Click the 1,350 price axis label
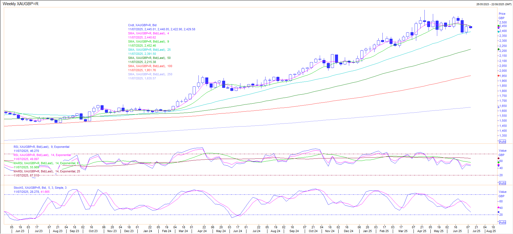This screenshot has height=234, width=513. pos(503,136)
